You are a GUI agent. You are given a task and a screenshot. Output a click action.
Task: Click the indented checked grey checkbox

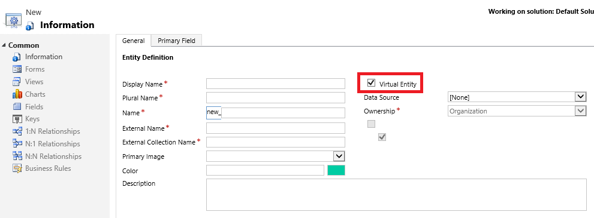(x=382, y=137)
